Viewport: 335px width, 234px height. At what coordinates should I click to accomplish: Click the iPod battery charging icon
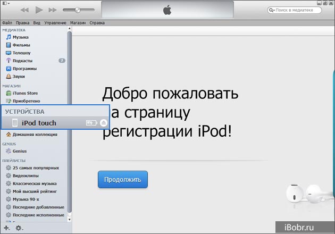91,123
